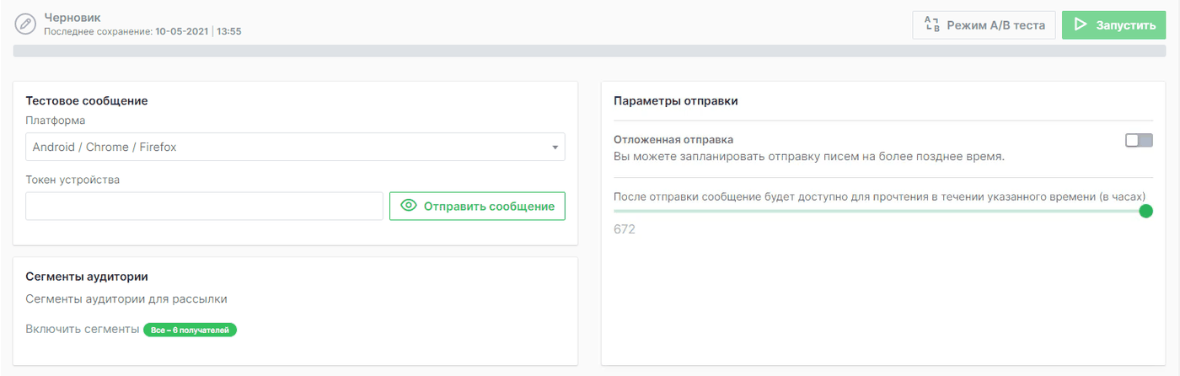Click the eye icon in send button
1180x376 pixels.
[x=410, y=206]
